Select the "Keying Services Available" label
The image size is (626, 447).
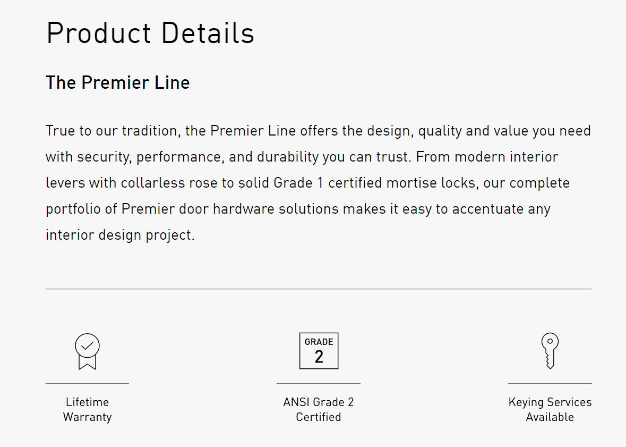tap(550, 409)
